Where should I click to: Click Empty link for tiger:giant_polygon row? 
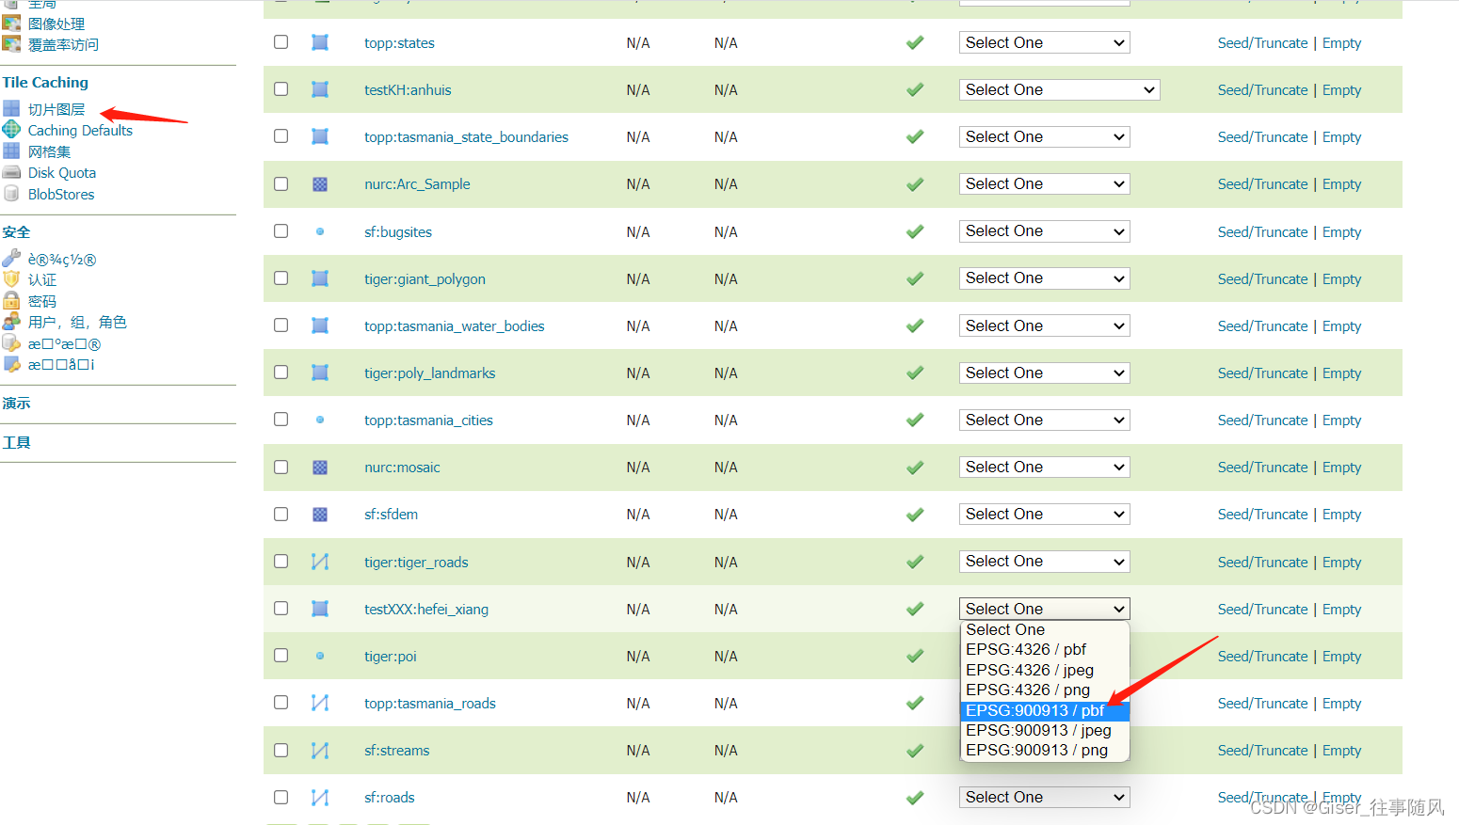[1341, 279]
